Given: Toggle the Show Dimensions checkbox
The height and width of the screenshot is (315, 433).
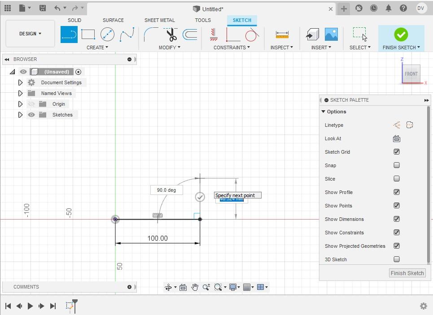Looking at the screenshot, I should [397, 219].
